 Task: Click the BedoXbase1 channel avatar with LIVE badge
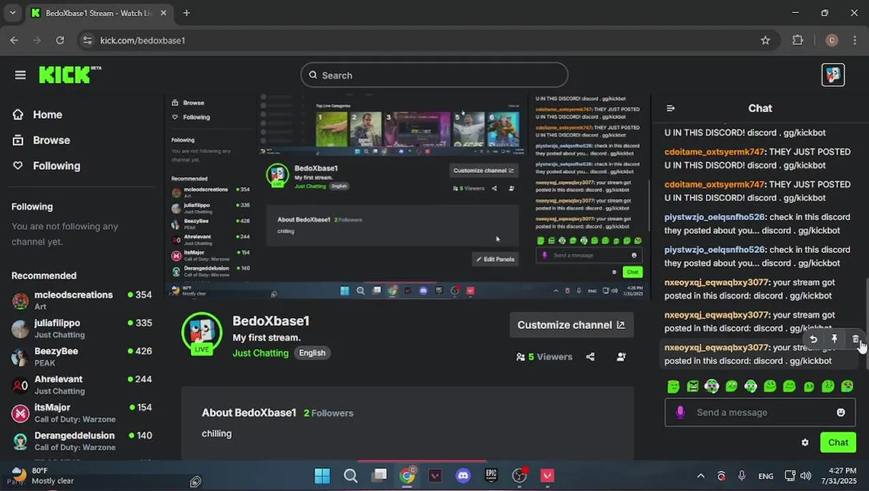click(x=202, y=334)
